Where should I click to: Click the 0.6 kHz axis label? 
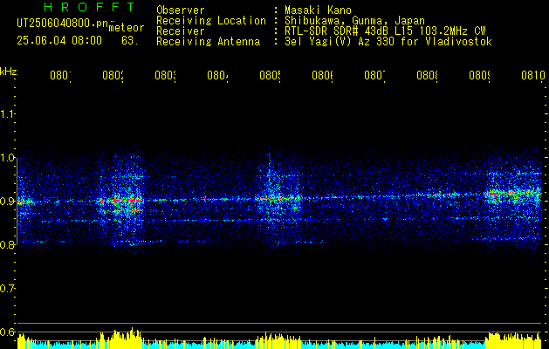pyautogui.click(x=8, y=332)
